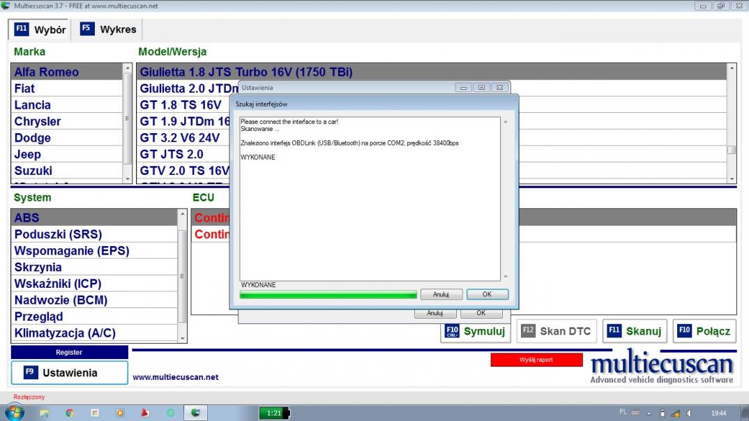Click the Multiecuscan title bar app icon
749x421 pixels.
6,6
